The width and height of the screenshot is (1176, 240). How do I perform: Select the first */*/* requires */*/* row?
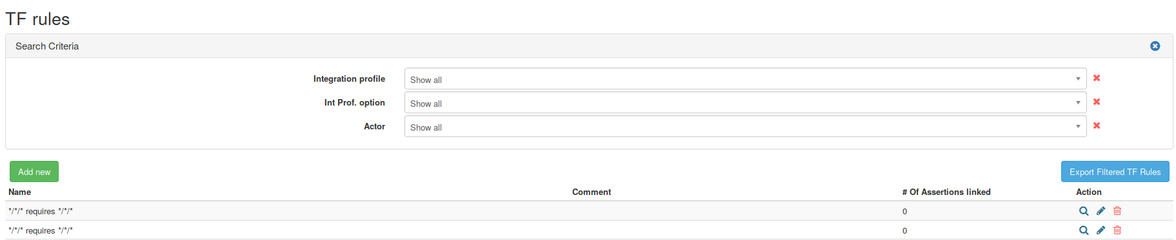click(589, 211)
